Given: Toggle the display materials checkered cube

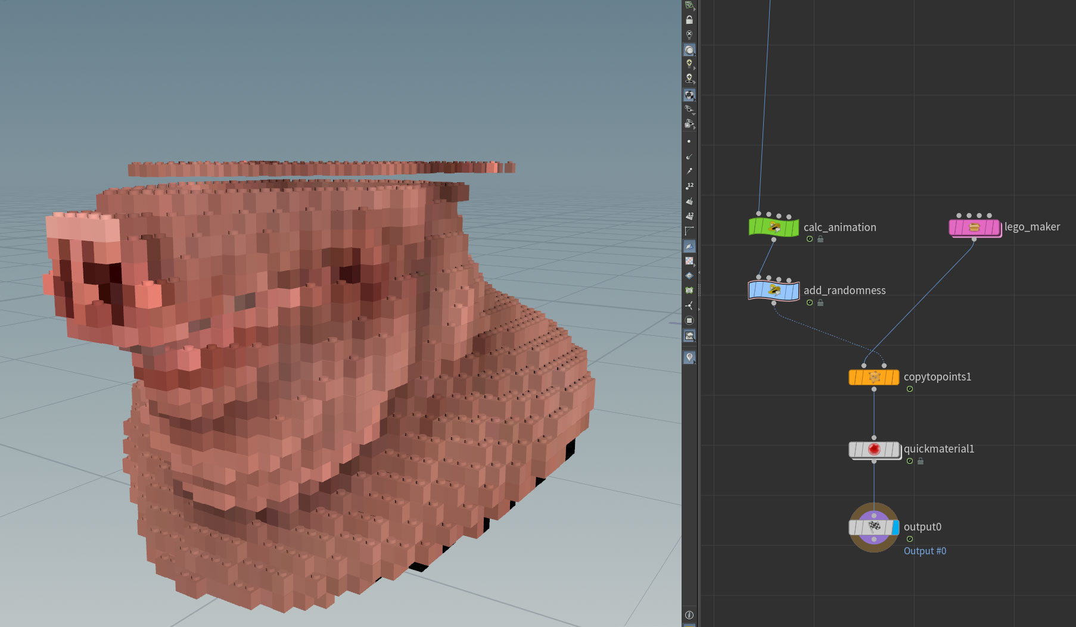Looking at the screenshot, I should point(689,95).
